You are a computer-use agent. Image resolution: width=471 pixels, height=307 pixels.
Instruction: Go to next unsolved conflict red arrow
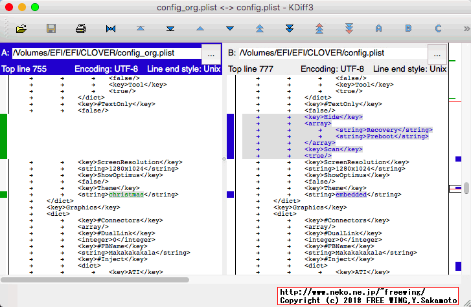[349, 28]
